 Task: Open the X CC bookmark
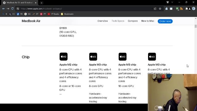point(12,14)
